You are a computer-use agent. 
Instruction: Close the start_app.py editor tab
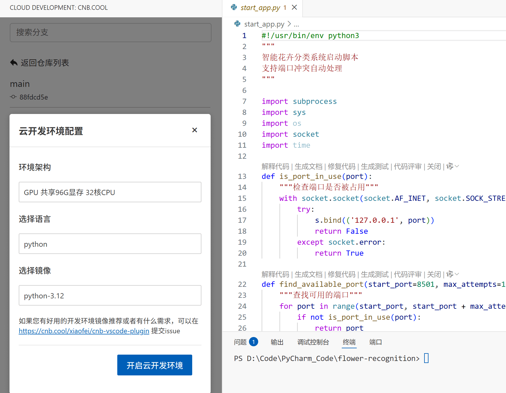point(294,8)
